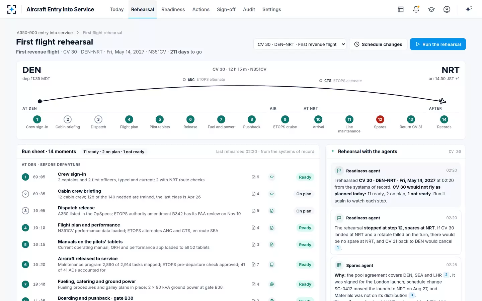Open the training cap icon in header
The width and height of the screenshot is (482, 301).
pos(431,9)
